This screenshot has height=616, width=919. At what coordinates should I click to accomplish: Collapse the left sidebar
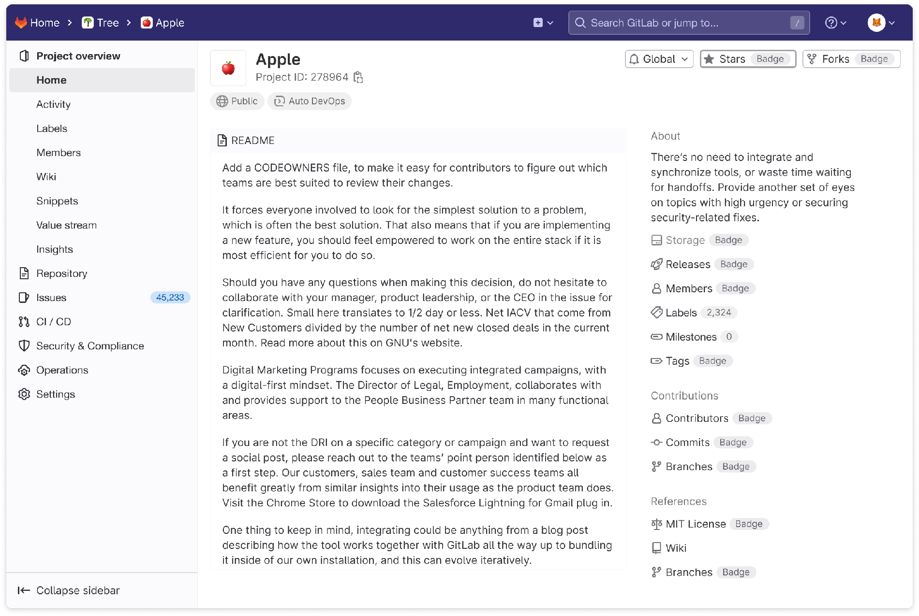(x=69, y=590)
